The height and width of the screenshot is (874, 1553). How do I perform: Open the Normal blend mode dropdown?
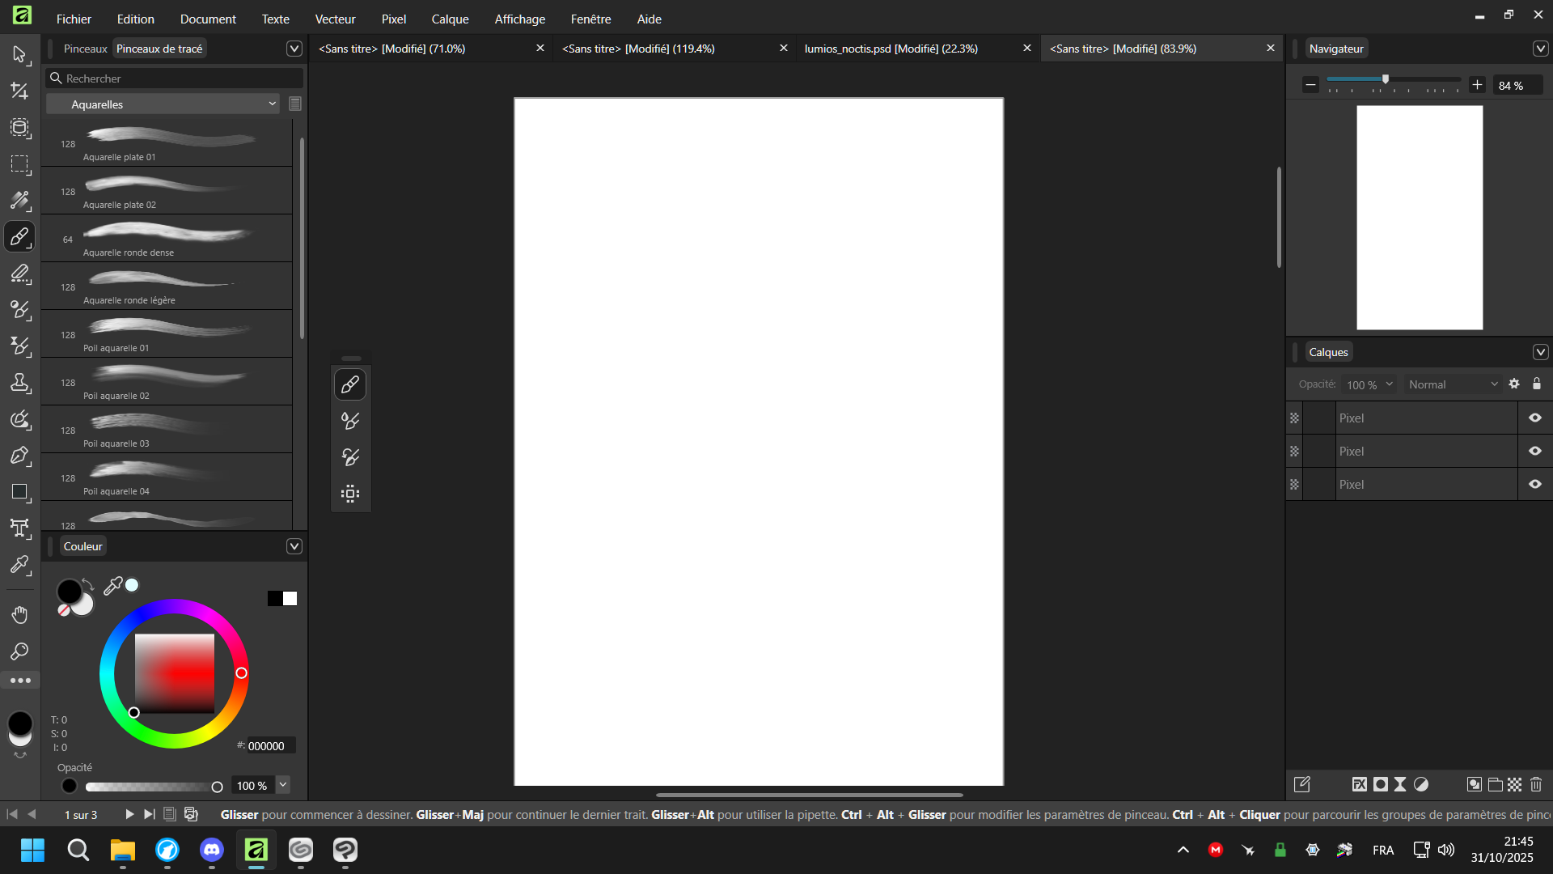tap(1452, 384)
